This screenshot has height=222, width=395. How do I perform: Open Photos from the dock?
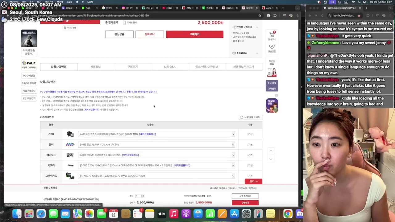pyautogui.click(x=89, y=214)
